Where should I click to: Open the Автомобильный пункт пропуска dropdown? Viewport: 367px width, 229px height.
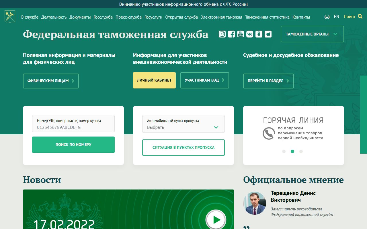pos(183,124)
